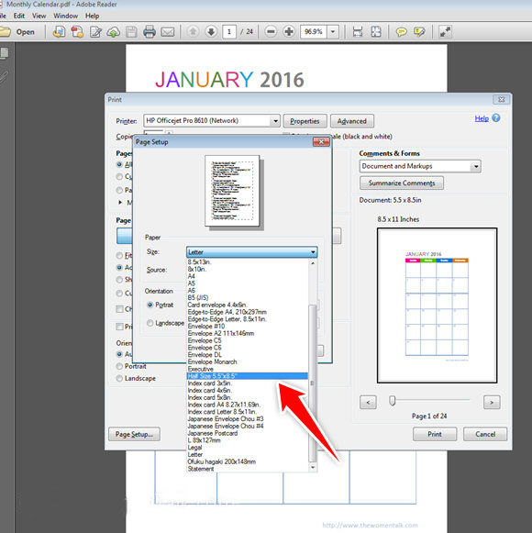532x533 pixels.
Task: Click the Page Setup... button
Action: pyautogui.click(x=134, y=435)
